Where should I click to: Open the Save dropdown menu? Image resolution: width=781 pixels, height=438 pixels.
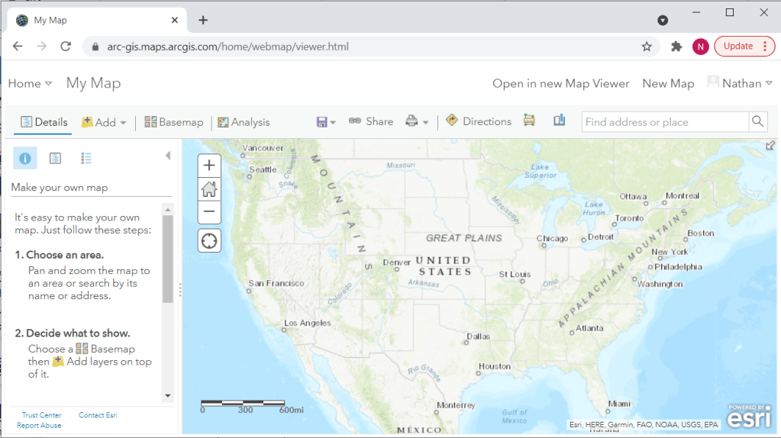point(326,122)
